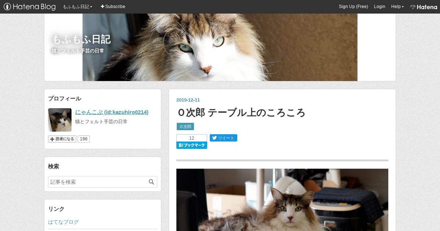Click the リンク sidebar heading

pyautogui.click(x=56, y=209)
